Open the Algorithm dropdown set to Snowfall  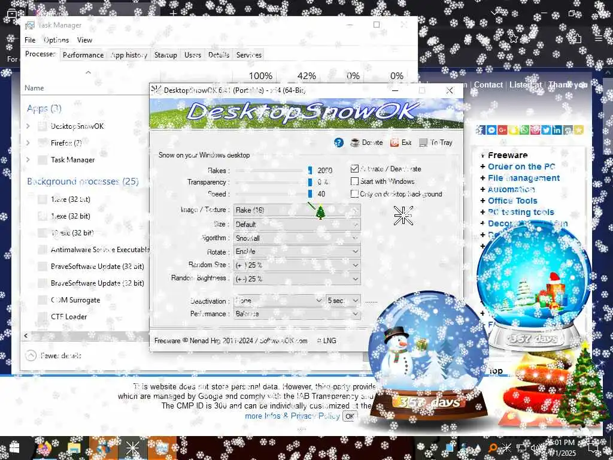point(297,238)
